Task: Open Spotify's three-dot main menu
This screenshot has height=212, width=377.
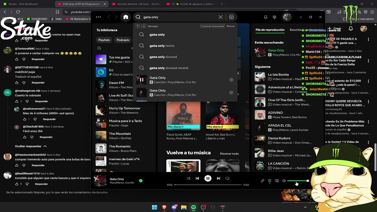Action: [98, 17]
